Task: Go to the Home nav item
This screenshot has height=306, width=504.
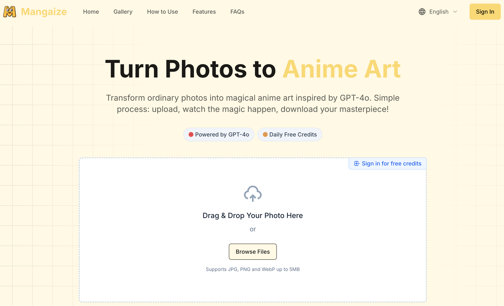Action: [91, 12]
